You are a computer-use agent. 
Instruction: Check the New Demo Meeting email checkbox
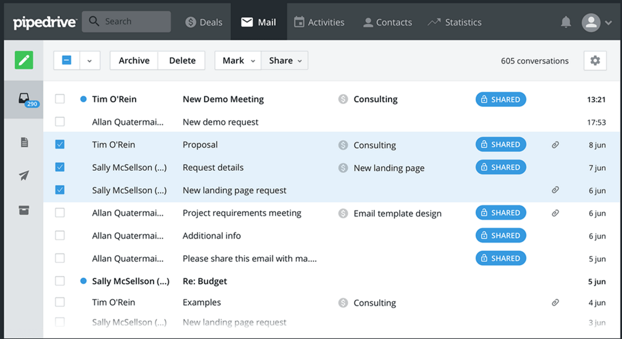(x=60, y=99)
